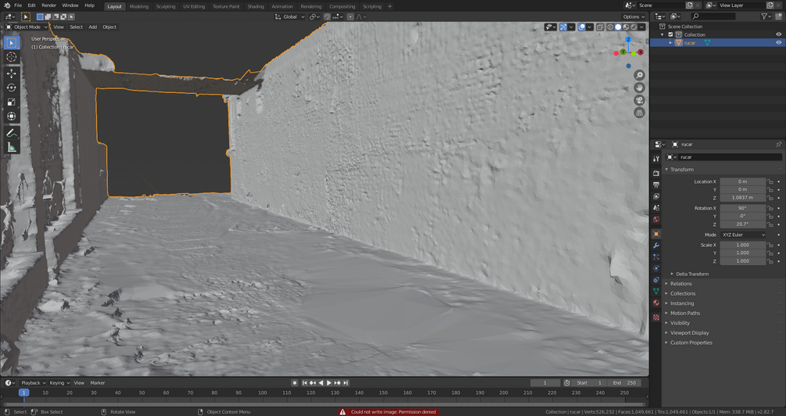Hide the rucar object with eye icon
This screenshot has width=786, height=416.
[778, 42]
